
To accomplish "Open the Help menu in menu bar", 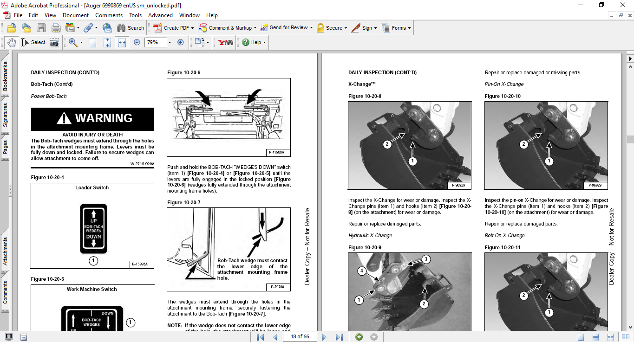I will [212, 15].
